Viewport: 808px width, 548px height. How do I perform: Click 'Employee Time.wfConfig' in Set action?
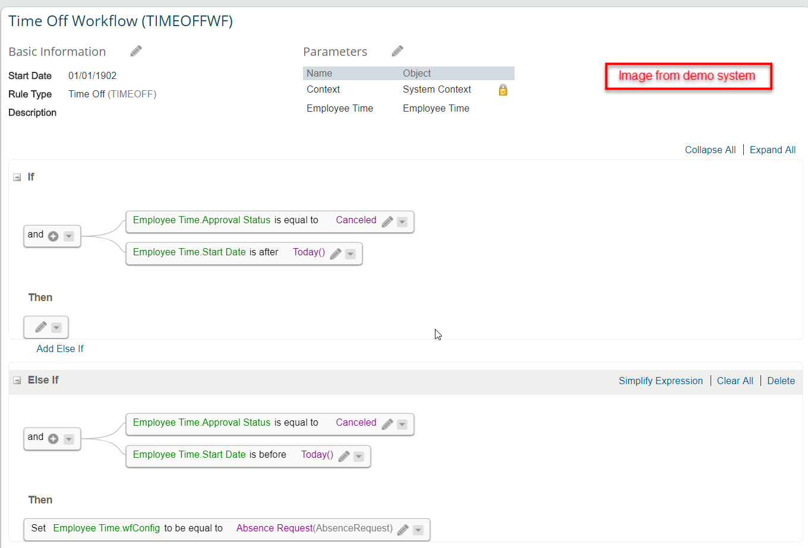coord(106,528)
